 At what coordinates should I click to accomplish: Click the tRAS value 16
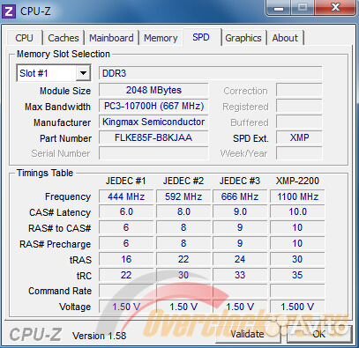pos(126,259)
